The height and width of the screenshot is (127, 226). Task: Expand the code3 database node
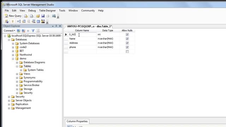(x=13, y=47)
